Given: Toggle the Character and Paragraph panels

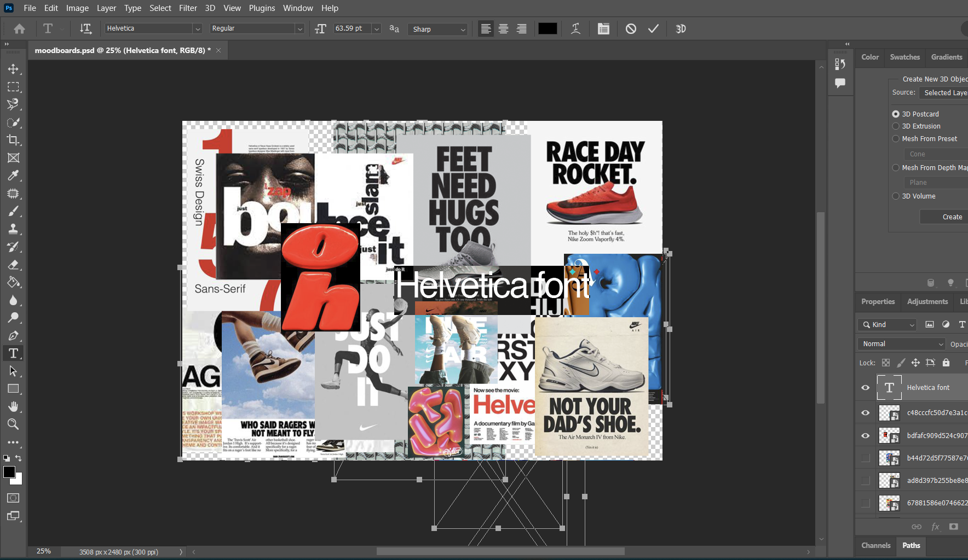Looking at the screenshot, I should [x=603, y=29].
